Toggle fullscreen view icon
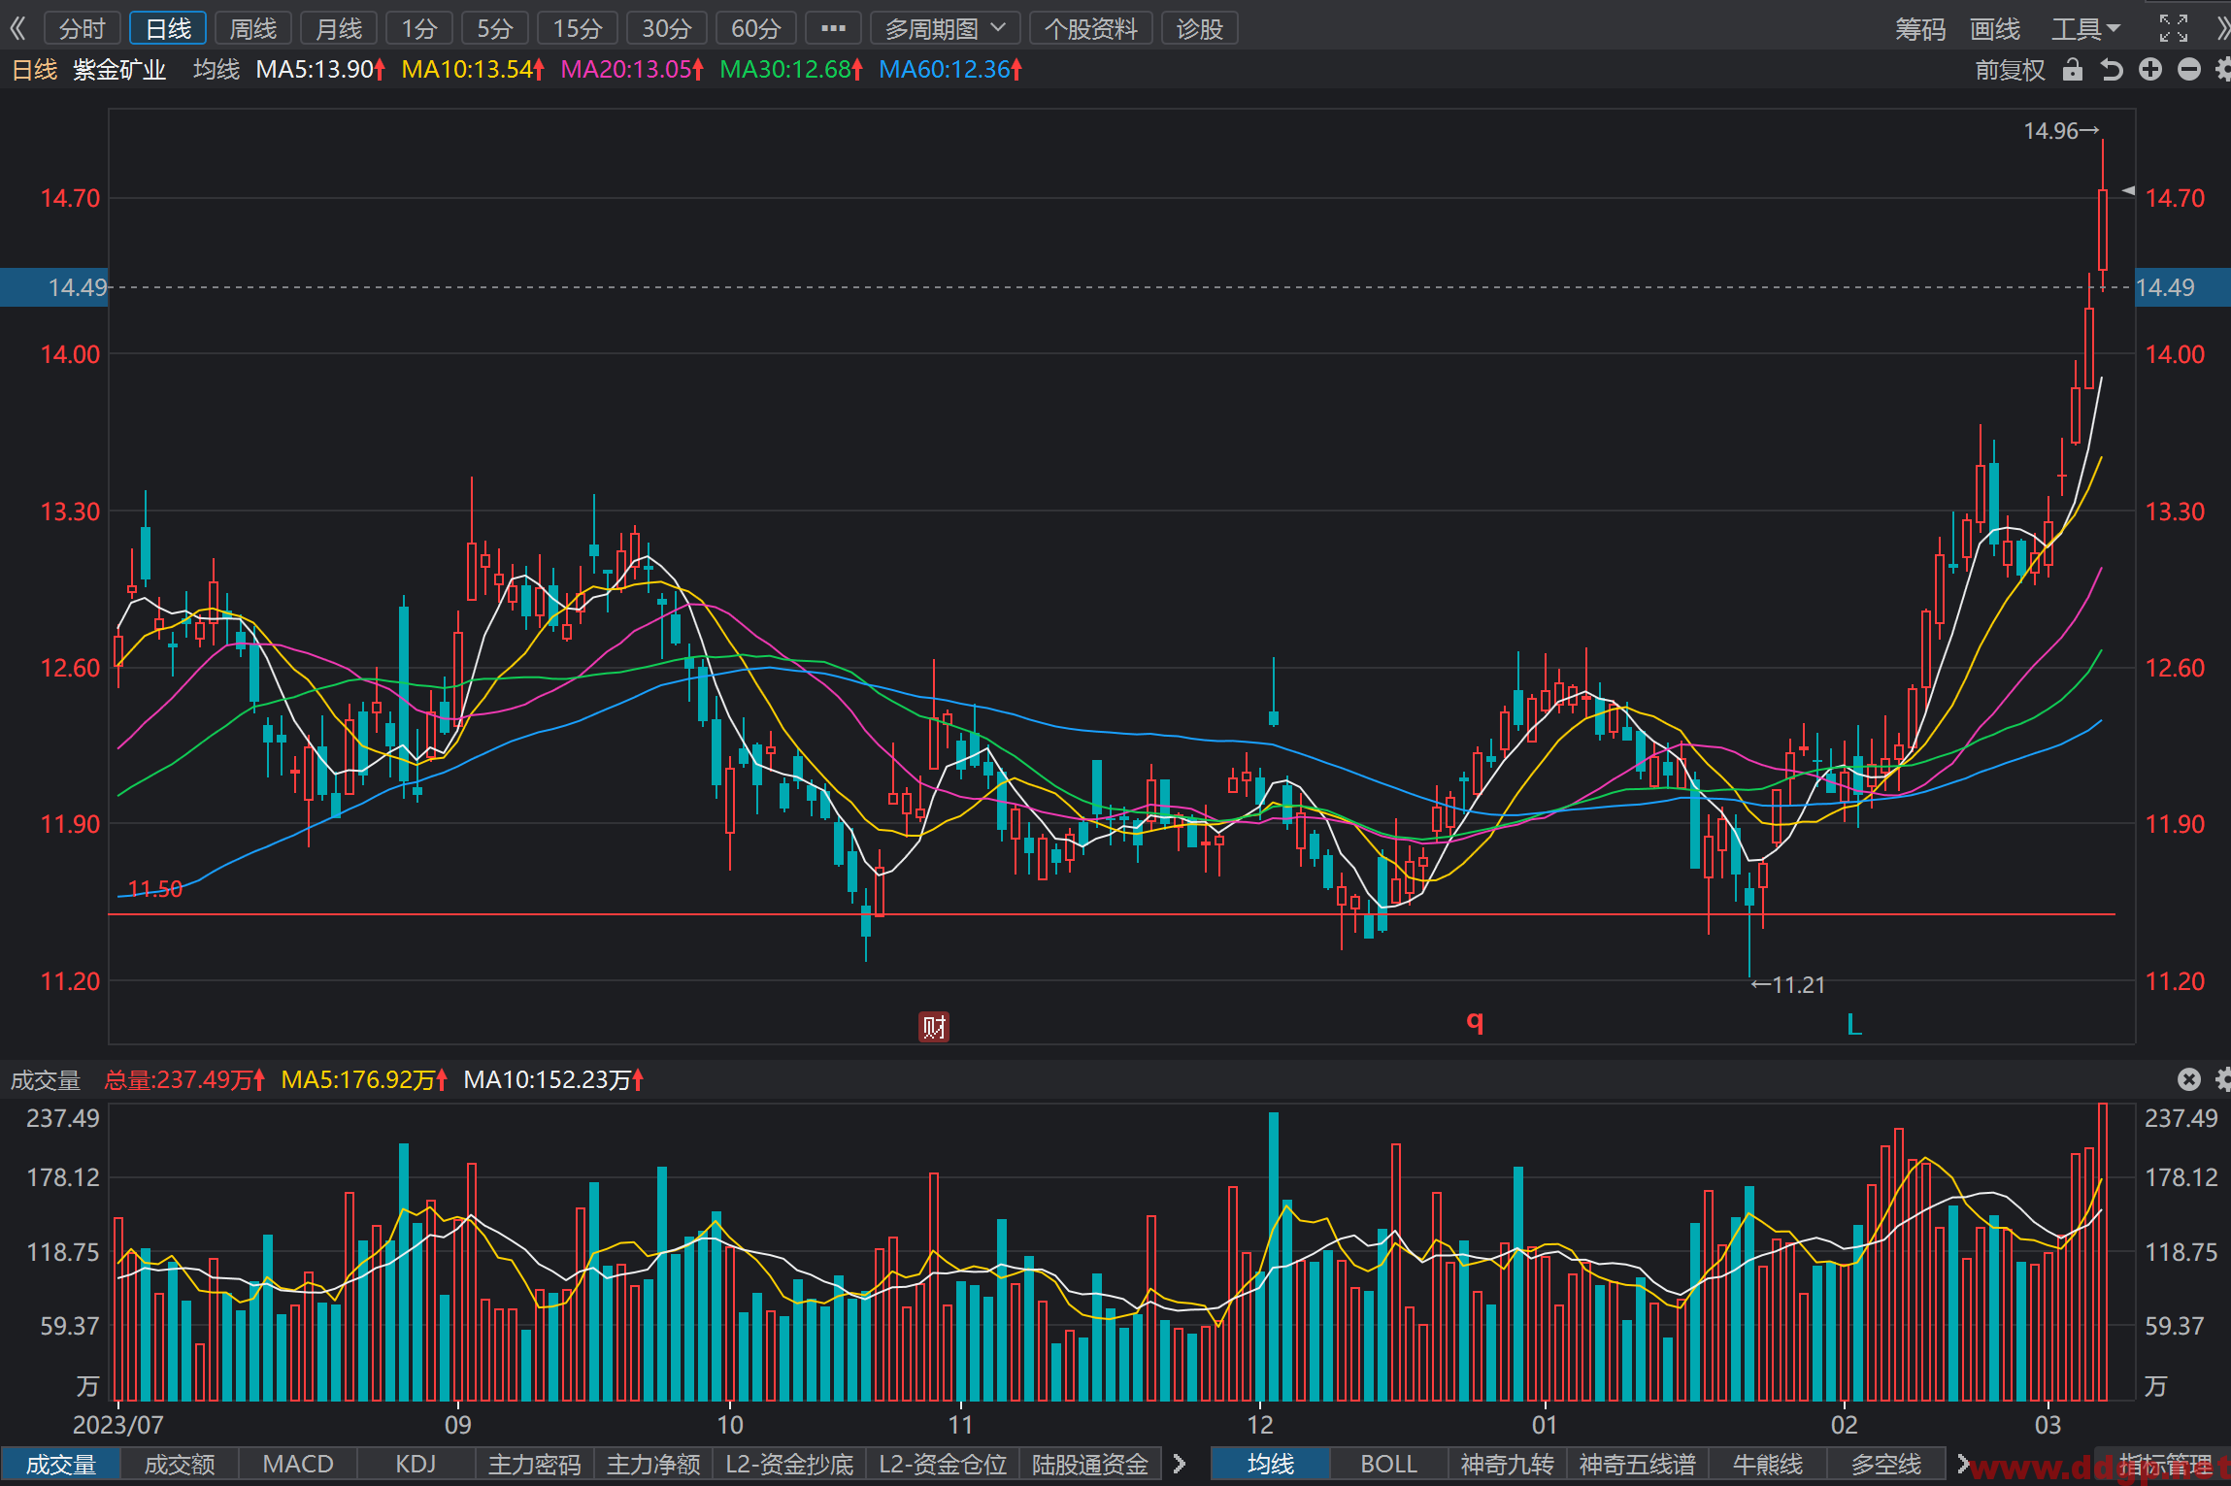Image resolution: width=2231 pixels, height=1486 pixels. [x=2174, y=28]
